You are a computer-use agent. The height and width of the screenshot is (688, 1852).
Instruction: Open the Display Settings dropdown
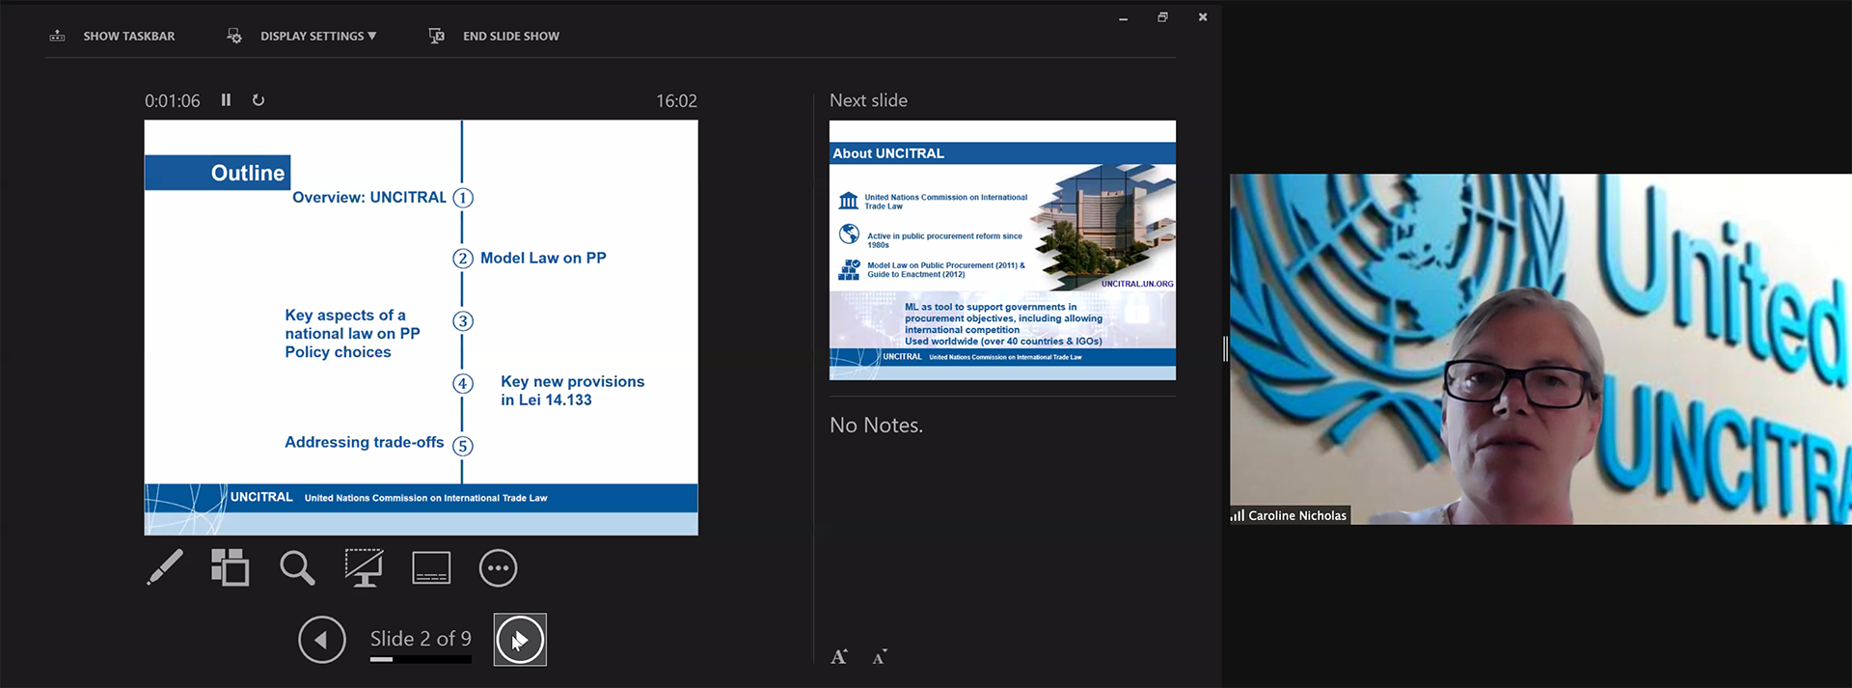coord(318,36)
